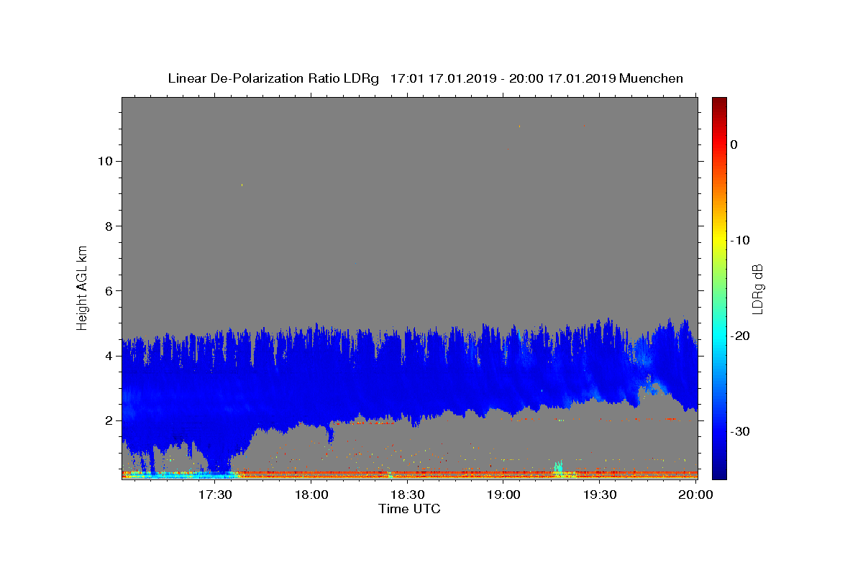This screenshot has height=575, width=863.
Task: Click the 19:00 time axis label
Action: pos(504,494)
